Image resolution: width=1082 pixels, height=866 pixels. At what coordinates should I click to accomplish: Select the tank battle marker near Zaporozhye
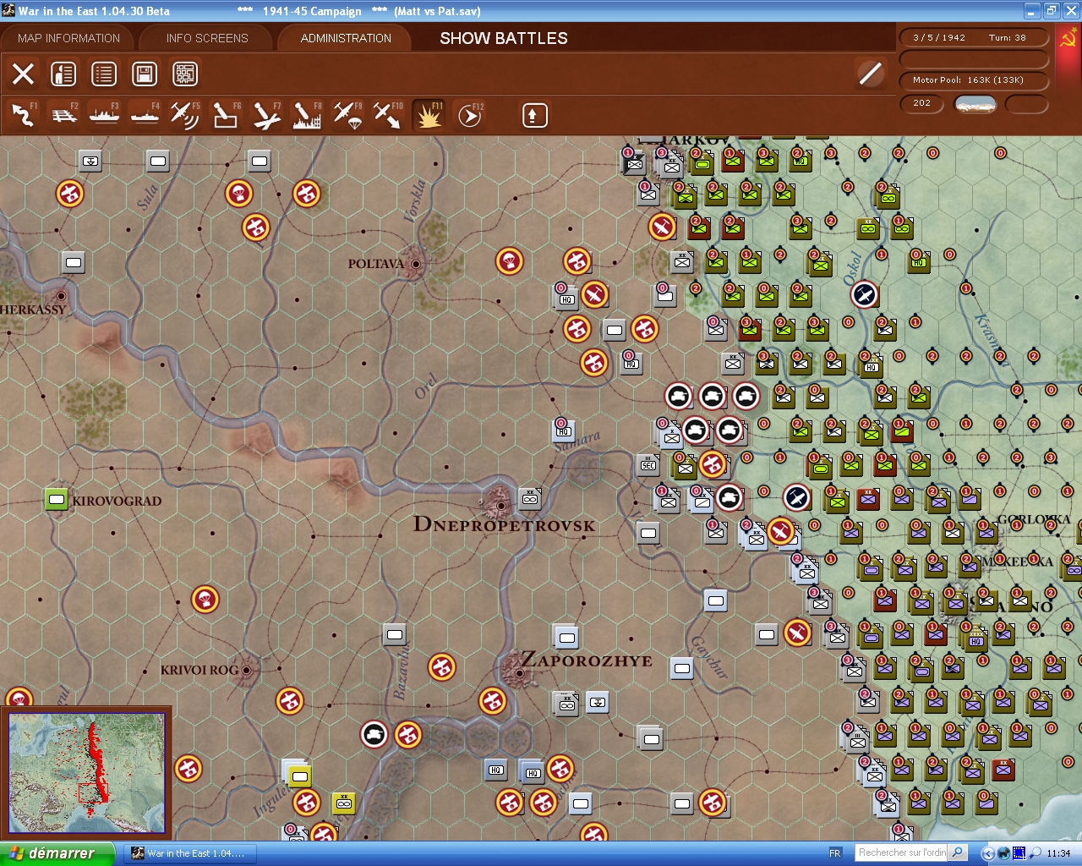click(x=374, y=734)
